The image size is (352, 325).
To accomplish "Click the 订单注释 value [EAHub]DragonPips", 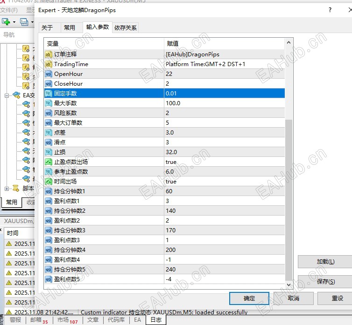I will pyautogui.click(x=193, y=54).
